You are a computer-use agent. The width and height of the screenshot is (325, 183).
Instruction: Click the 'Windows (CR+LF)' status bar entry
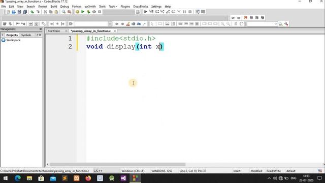tap(133, 171)
